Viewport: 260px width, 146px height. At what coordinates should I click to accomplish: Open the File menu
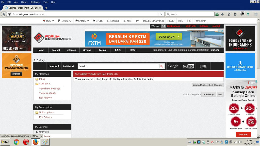pyautogui.click(x=3, y=2)
